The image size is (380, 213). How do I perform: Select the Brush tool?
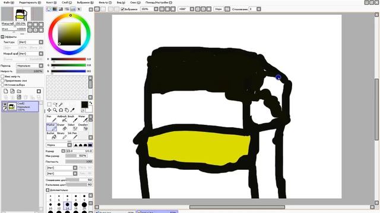click(x=72, y=118)
